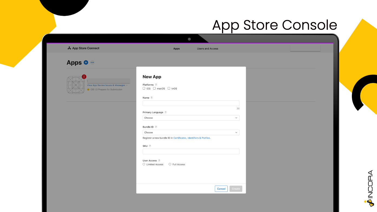Click the help icon next to Platforms
The width and height of the screenshot is (377, 212).
[156, 85]
